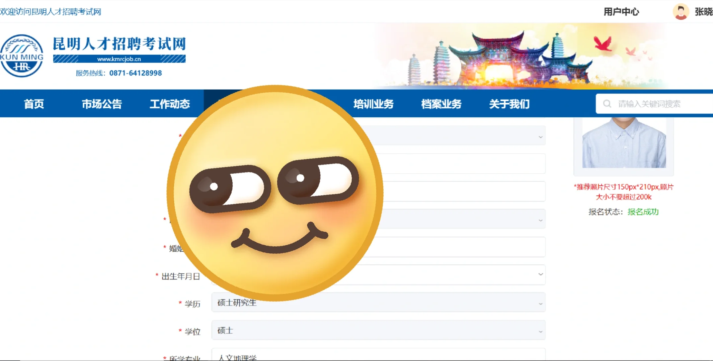Open 工作动态 navigation item
Viewport: 713px width, 361px height.
tap(170, 104)
